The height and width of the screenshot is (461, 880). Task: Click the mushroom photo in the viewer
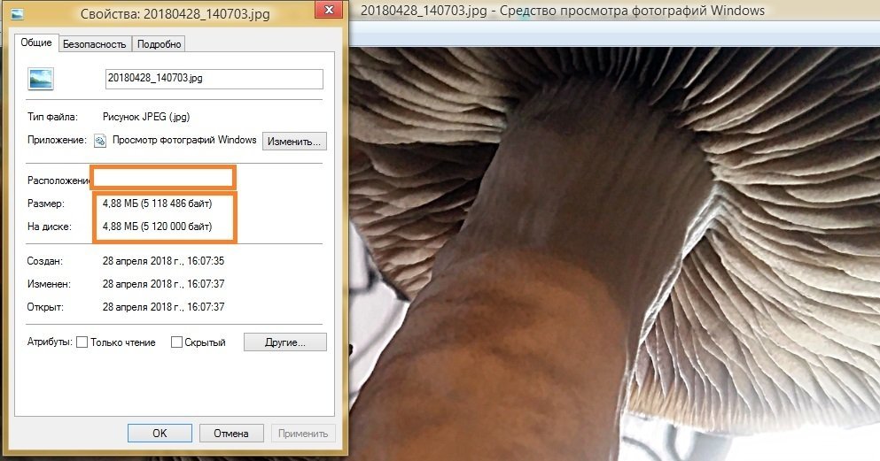tap(614, 254)
